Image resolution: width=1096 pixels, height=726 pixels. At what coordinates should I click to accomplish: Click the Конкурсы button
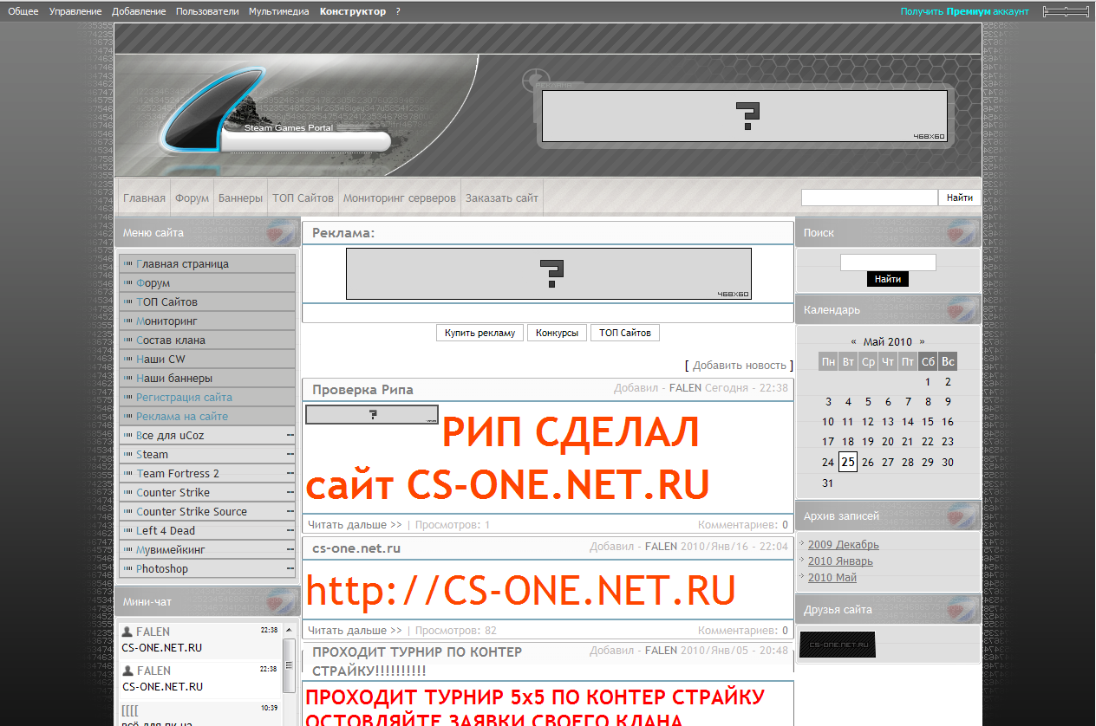[557, 333]
